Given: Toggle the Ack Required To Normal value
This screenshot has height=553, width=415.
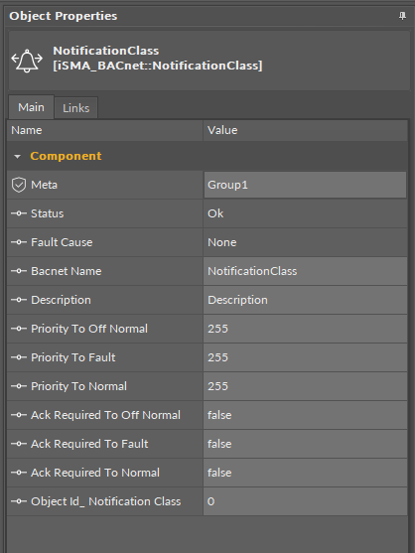Looking at the screenshot, I should (306, 473).
